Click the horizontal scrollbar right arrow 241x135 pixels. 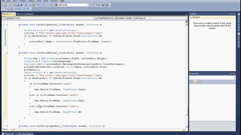(x=184, y=129)
